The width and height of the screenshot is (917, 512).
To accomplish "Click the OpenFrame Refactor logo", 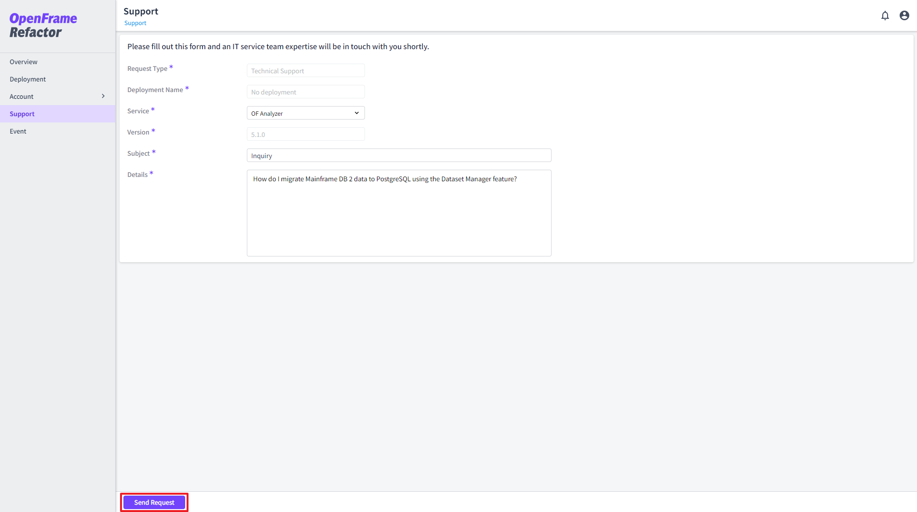I will point(43,25).
